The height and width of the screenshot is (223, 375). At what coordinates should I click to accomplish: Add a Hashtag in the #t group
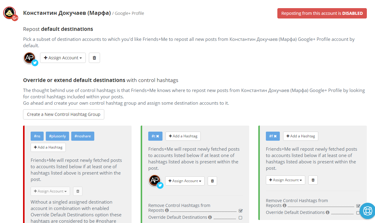(183, 136)
